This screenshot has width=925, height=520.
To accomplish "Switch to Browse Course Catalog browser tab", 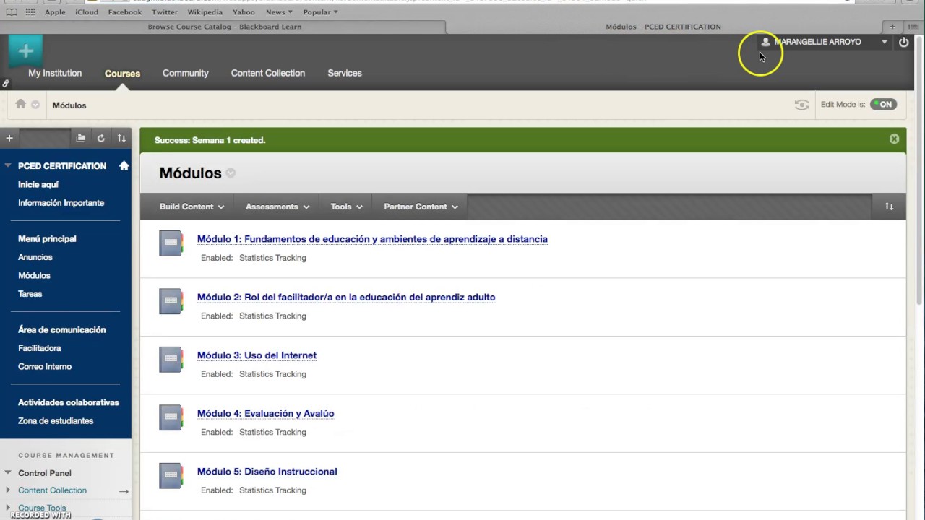I will (x=224, y=27).
